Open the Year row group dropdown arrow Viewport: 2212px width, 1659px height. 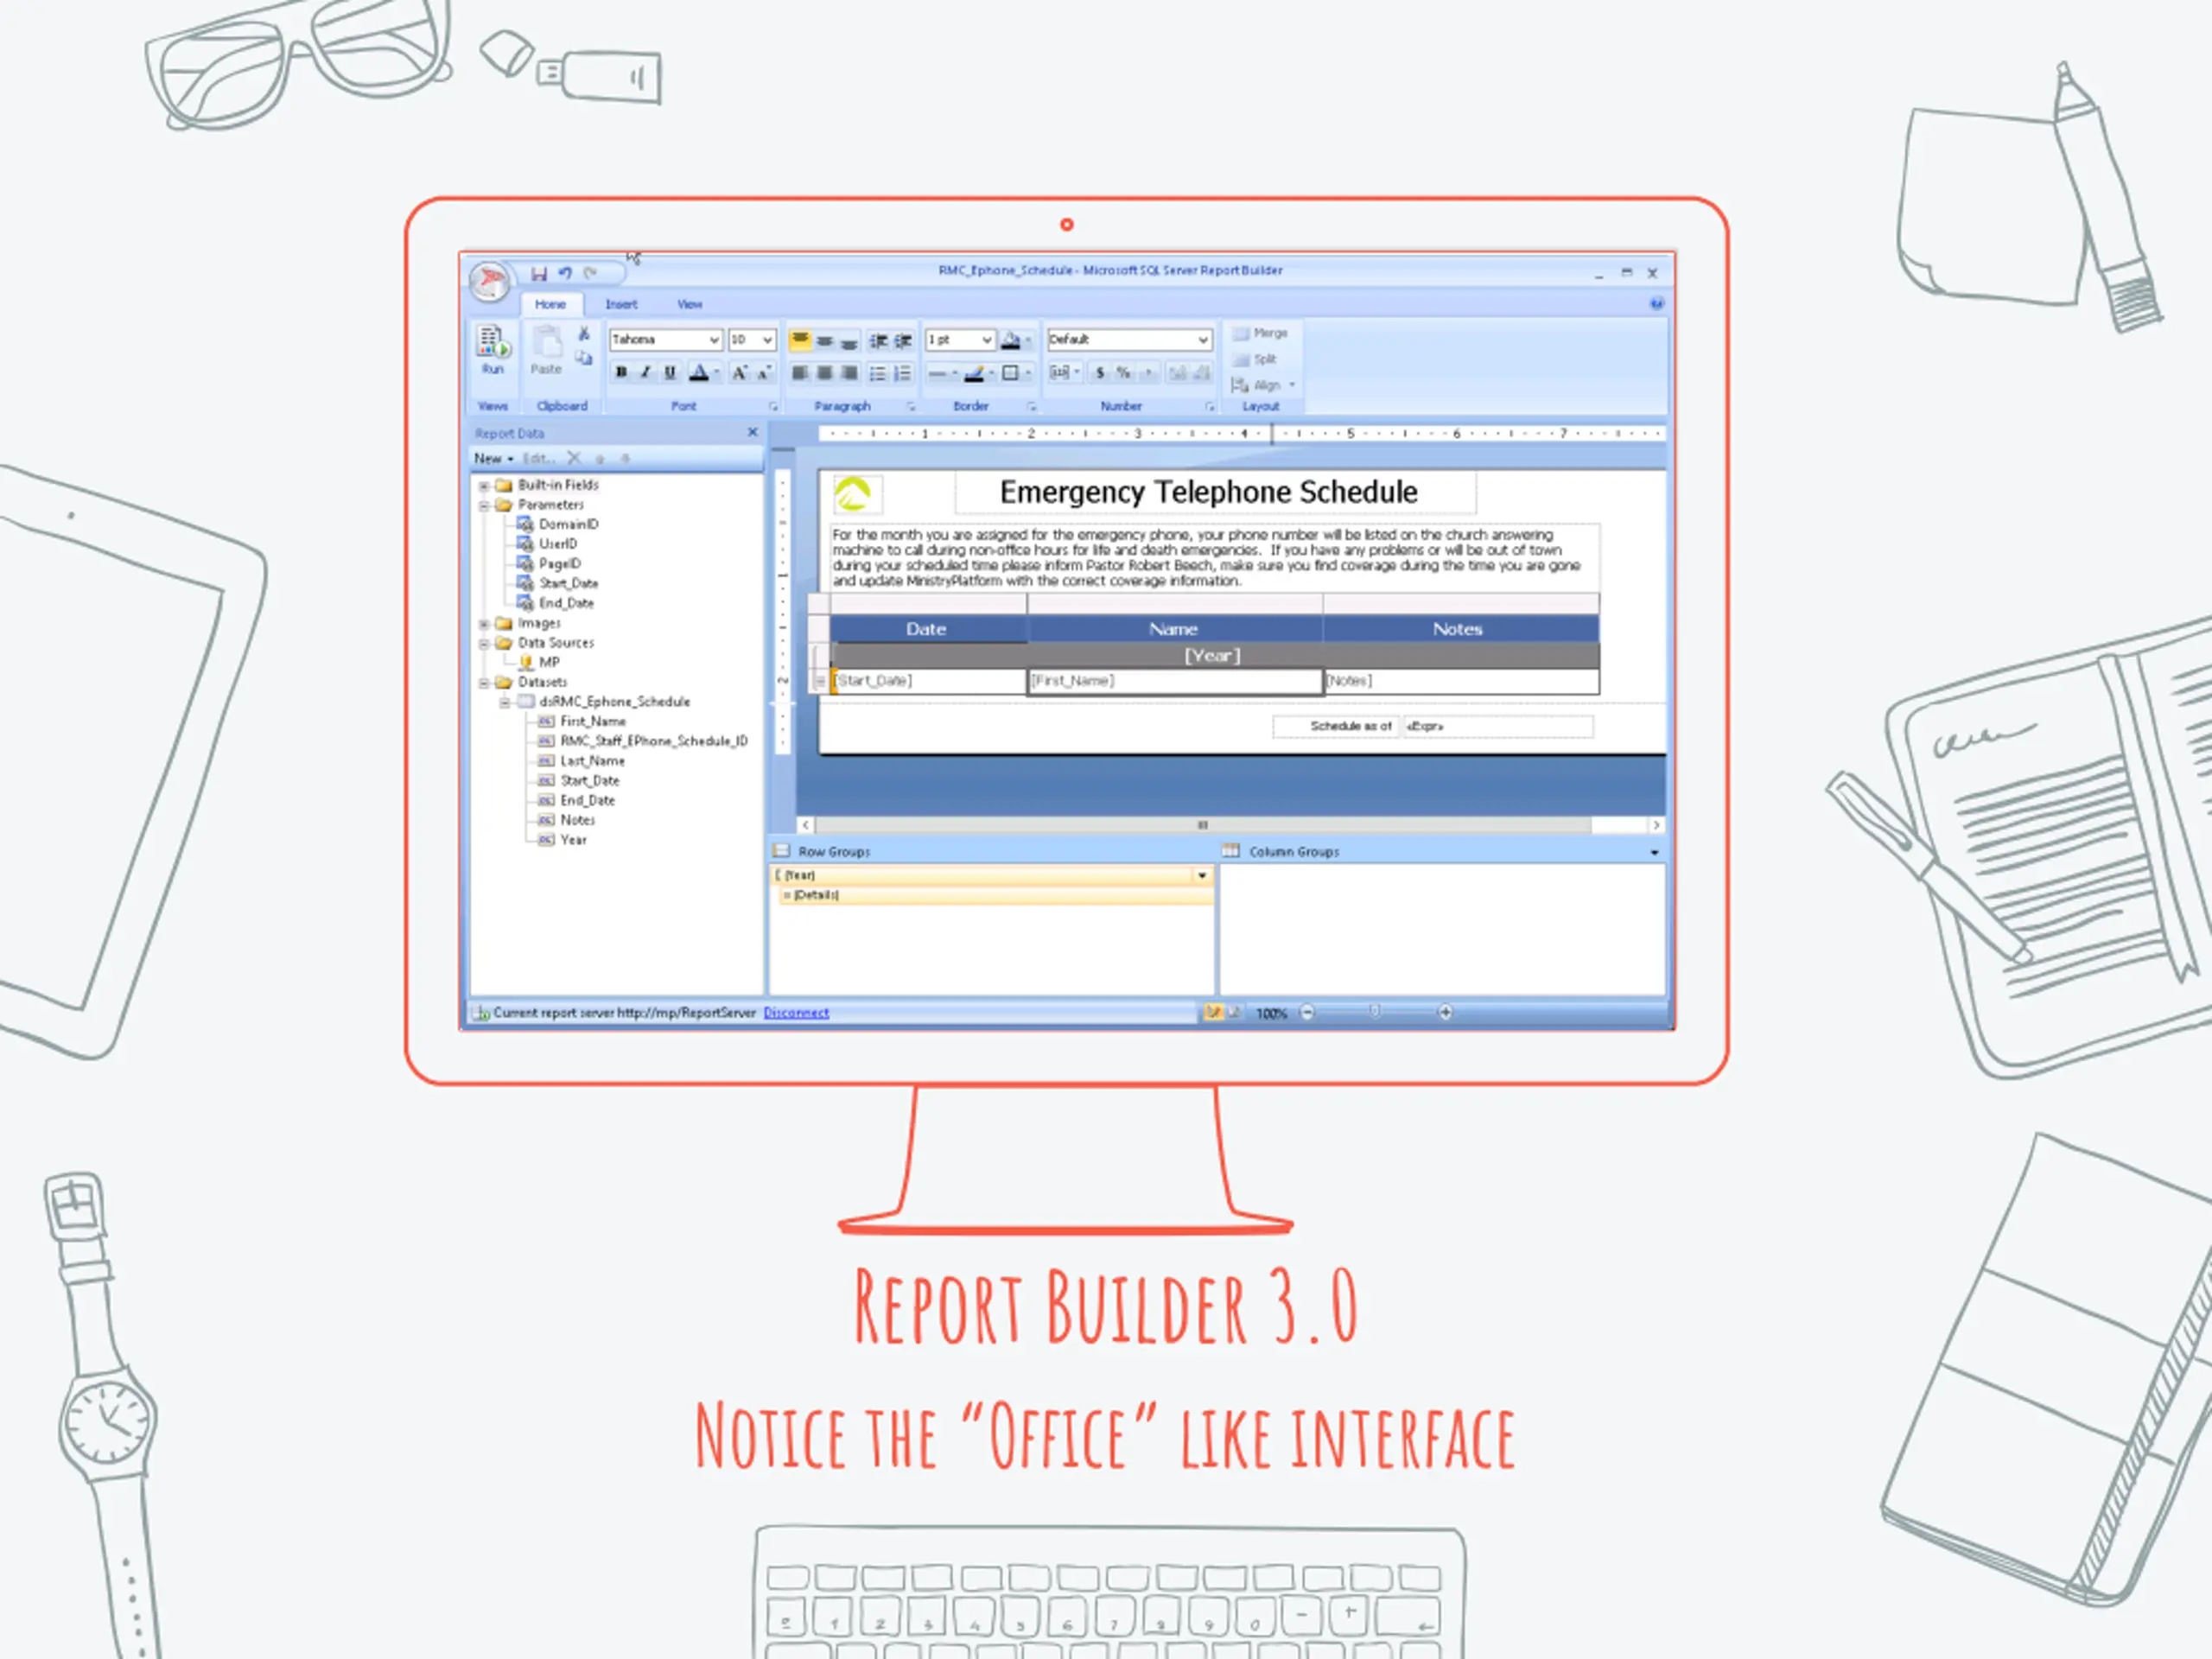(x=1202, y=876)
